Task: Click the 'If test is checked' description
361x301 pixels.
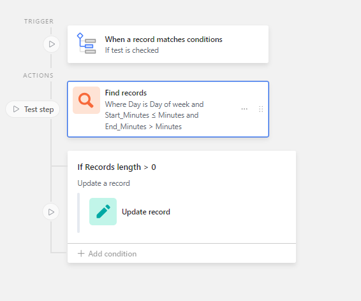Action: (131, 50)
